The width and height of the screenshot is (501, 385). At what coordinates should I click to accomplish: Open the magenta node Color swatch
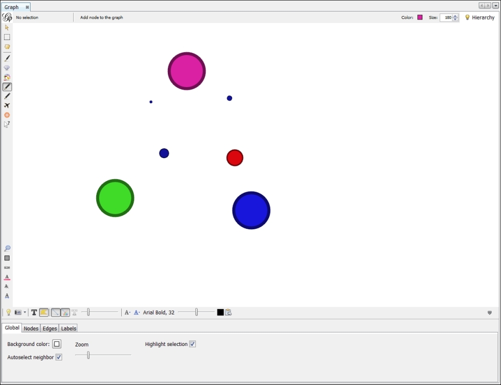click(x=420, y=18)
